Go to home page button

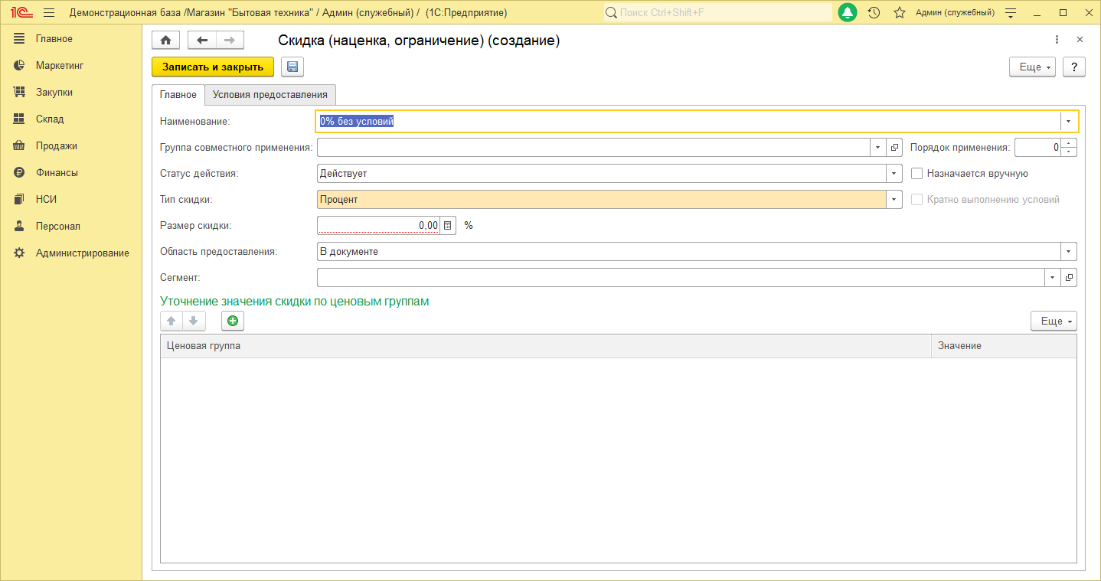coord(165,41)
